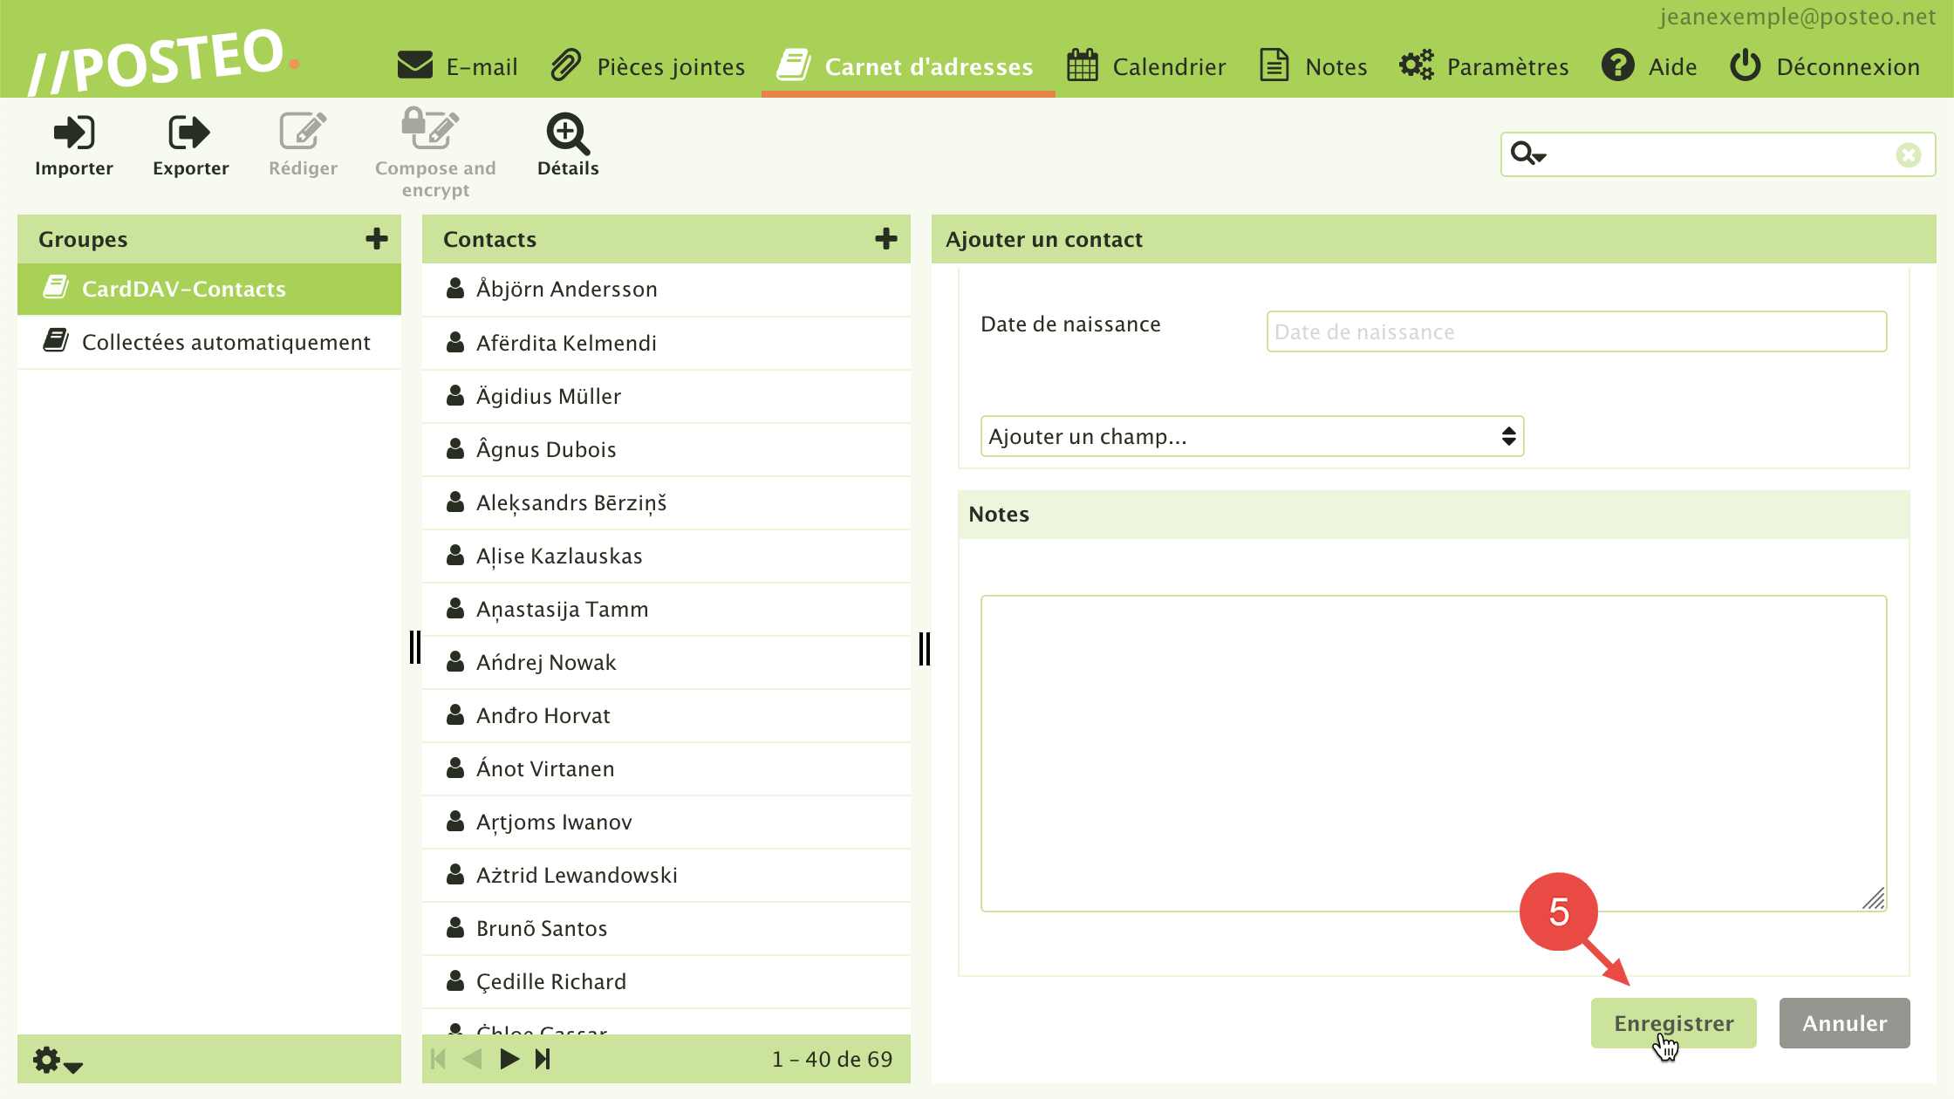Viewport: 1954px width, 1099px height.
Task: Click the Déconnexion power icon
Action: (1746, 66)
